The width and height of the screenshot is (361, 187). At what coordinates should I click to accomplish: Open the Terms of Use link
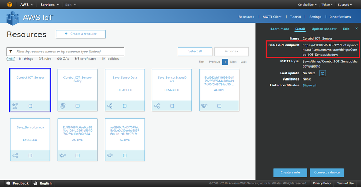coord(345,183)
